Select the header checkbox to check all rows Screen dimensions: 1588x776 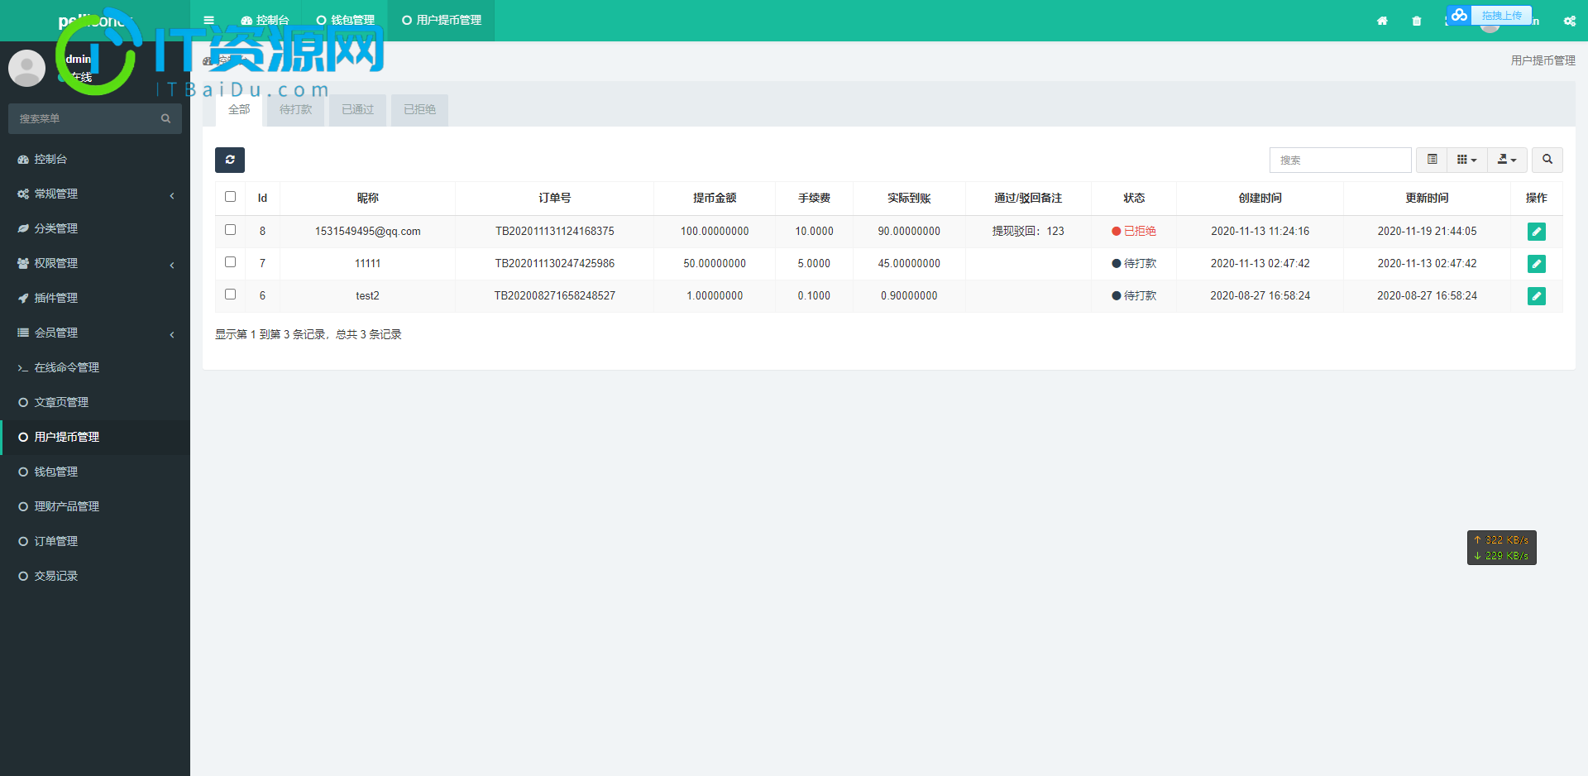(x=230, y=197)
